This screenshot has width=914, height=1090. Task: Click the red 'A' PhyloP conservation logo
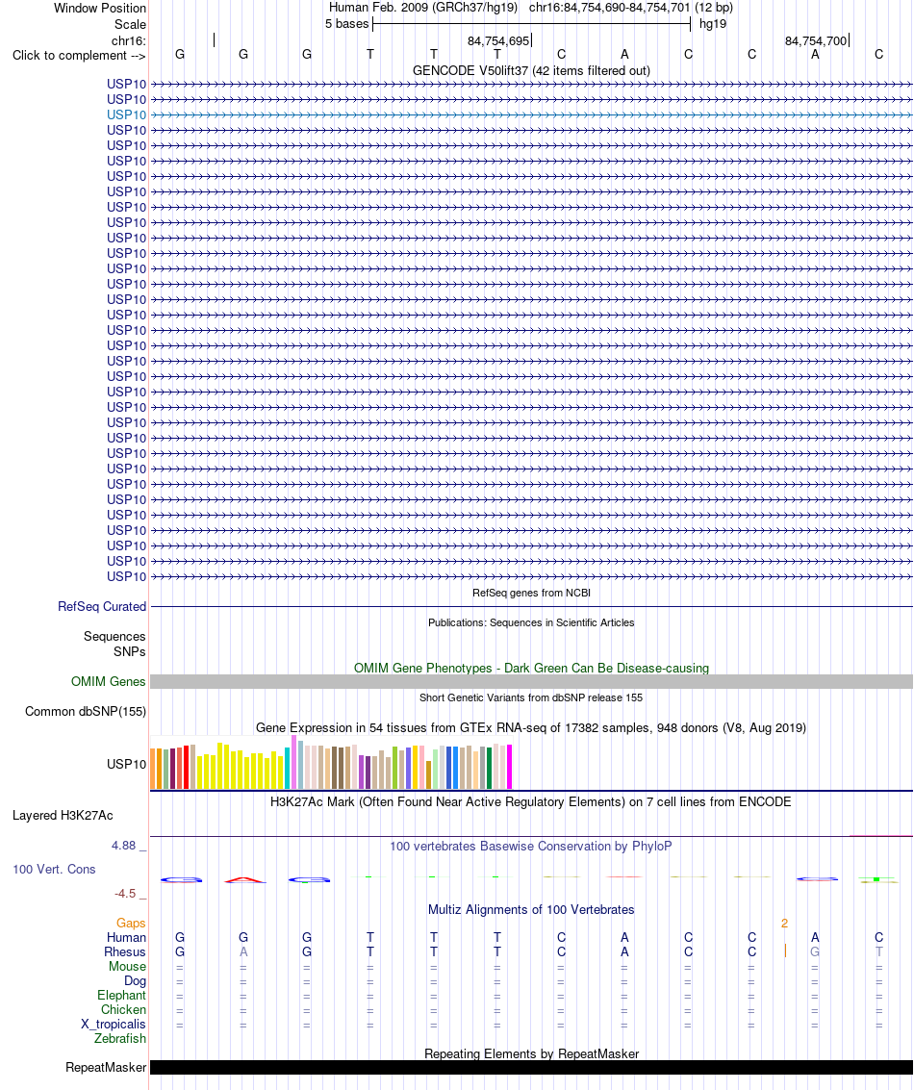coord(244,880)
